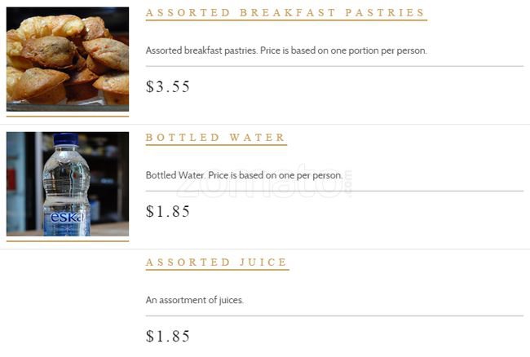Screen dimensions: 530x357
Task: Click the $3.55 pastries price
Action: (168, 86)
